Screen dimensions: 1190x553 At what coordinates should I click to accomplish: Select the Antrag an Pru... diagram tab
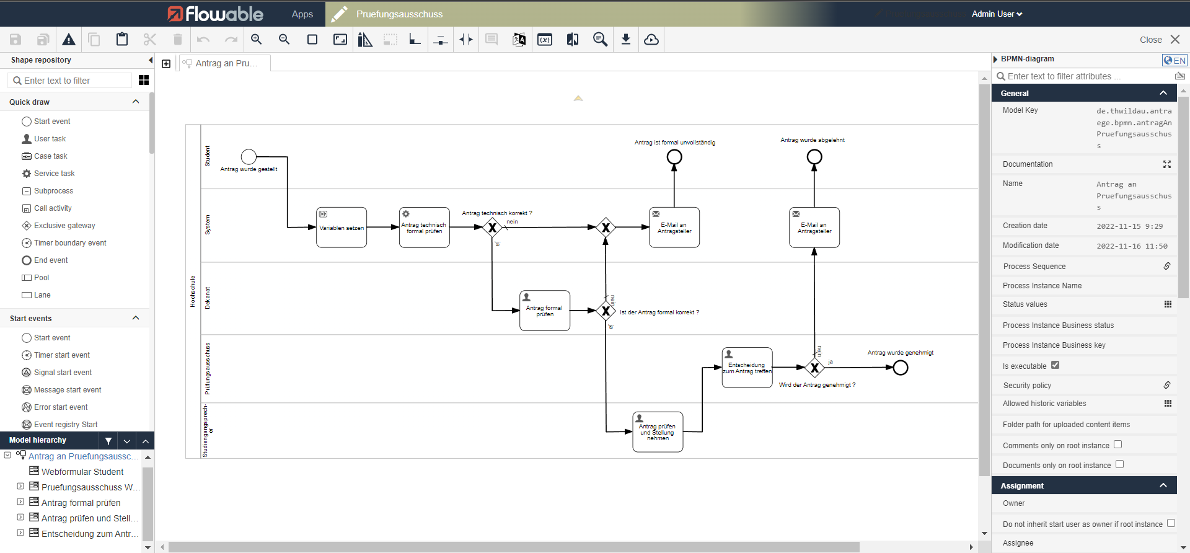pos(226,63)
